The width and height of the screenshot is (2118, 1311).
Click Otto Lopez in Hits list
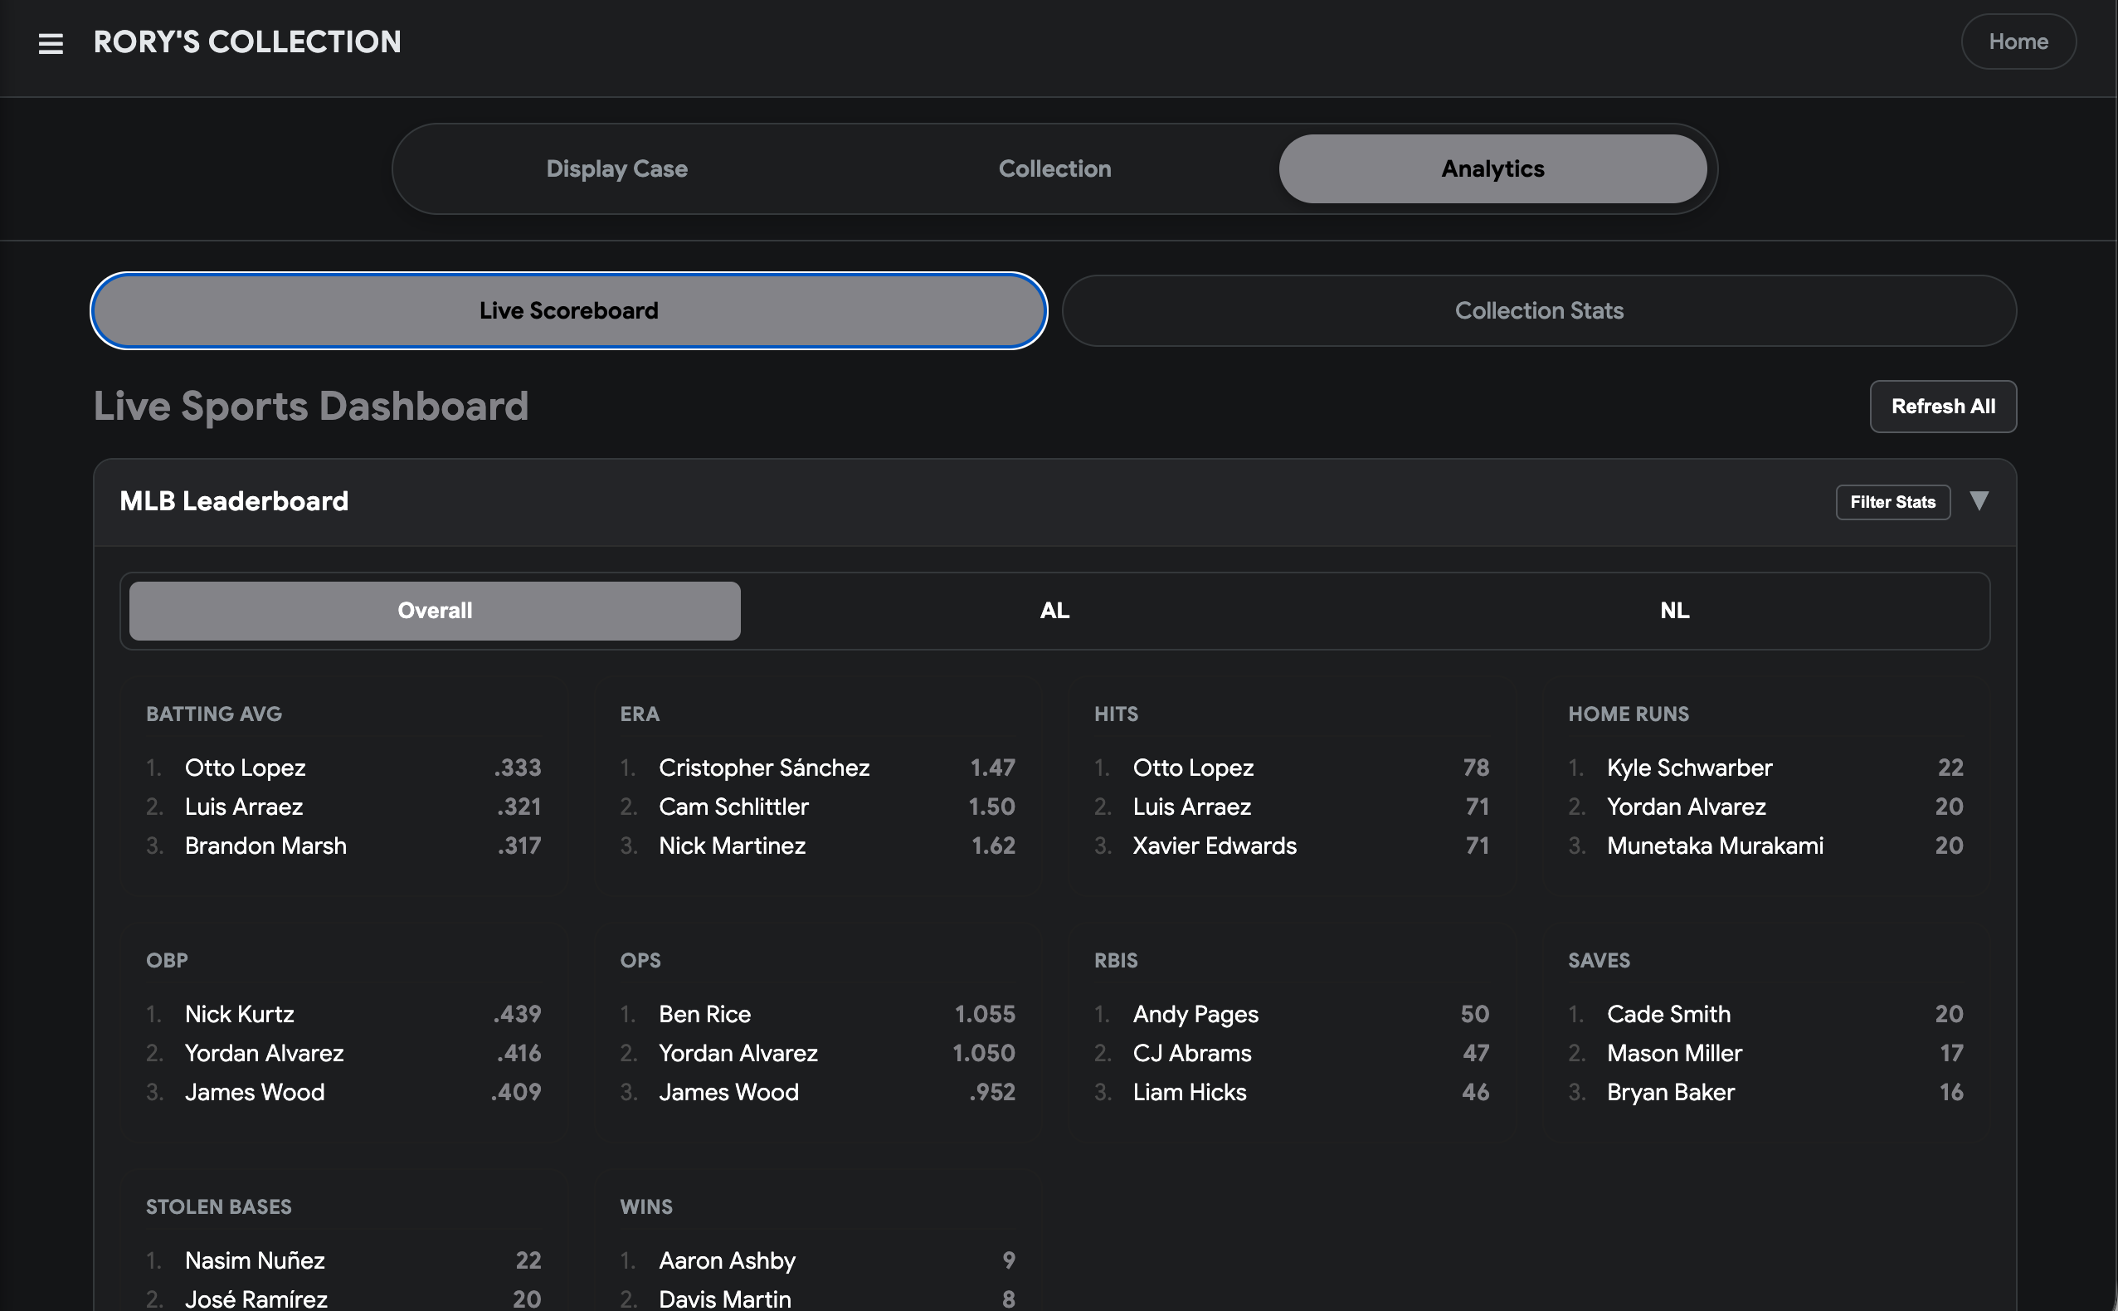click(x=1193, y=768)
